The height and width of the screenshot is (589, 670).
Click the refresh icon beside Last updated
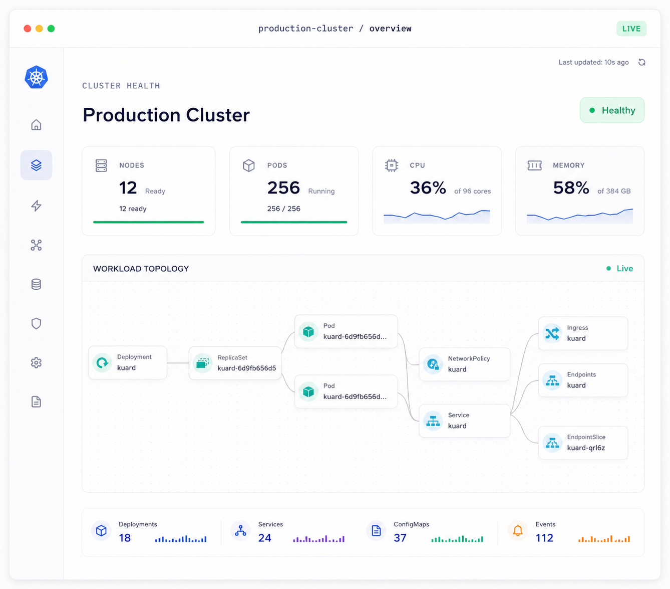pos(641,62)
